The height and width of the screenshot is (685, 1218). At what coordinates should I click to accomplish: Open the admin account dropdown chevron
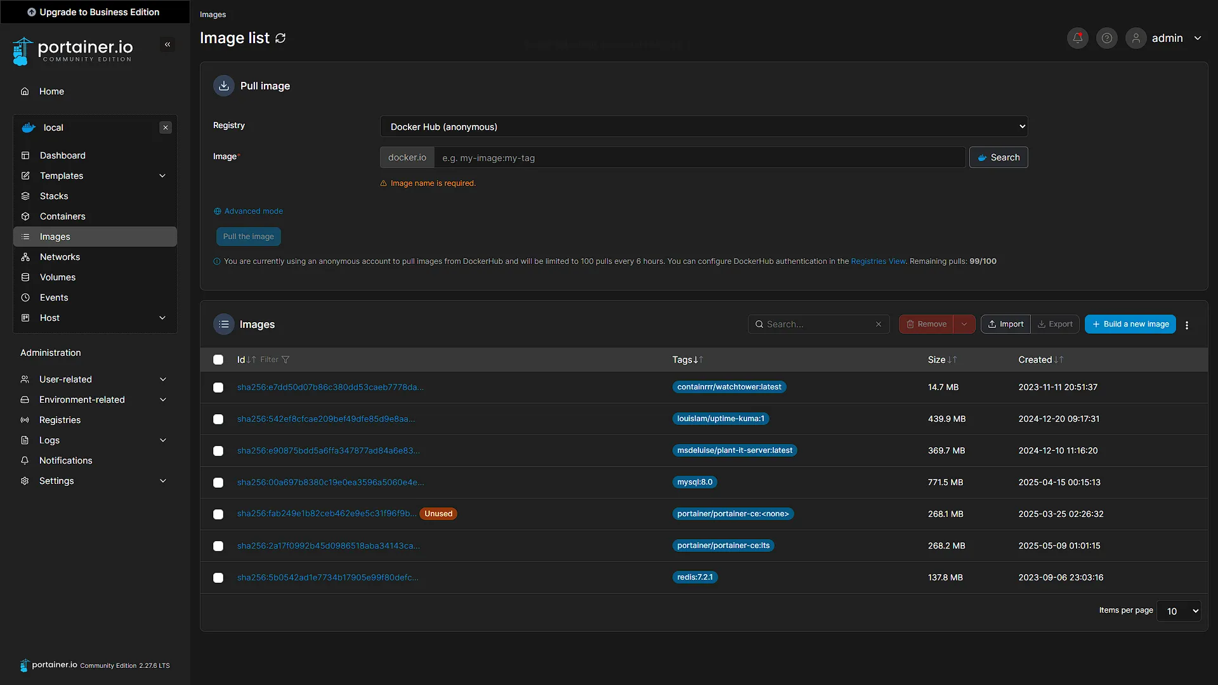(x=1198, y=38)
